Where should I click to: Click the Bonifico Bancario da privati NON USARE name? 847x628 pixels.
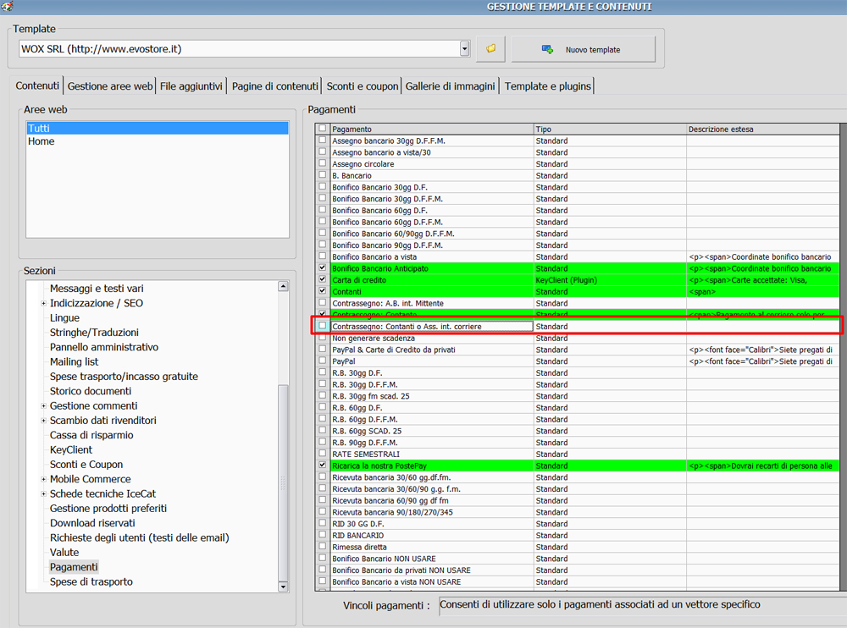[x=401, y=570]
